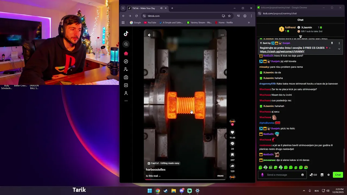The image size is (347, 195).
Task: Open YouTube bookmark
Action: click(x=150, y=22)
